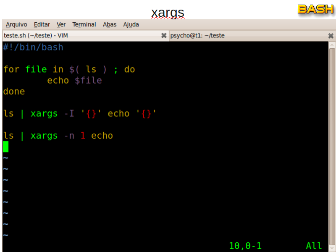Viewport: 336px width, 252px height.
Task: Click the BASH logo
Action: [315, 9]
